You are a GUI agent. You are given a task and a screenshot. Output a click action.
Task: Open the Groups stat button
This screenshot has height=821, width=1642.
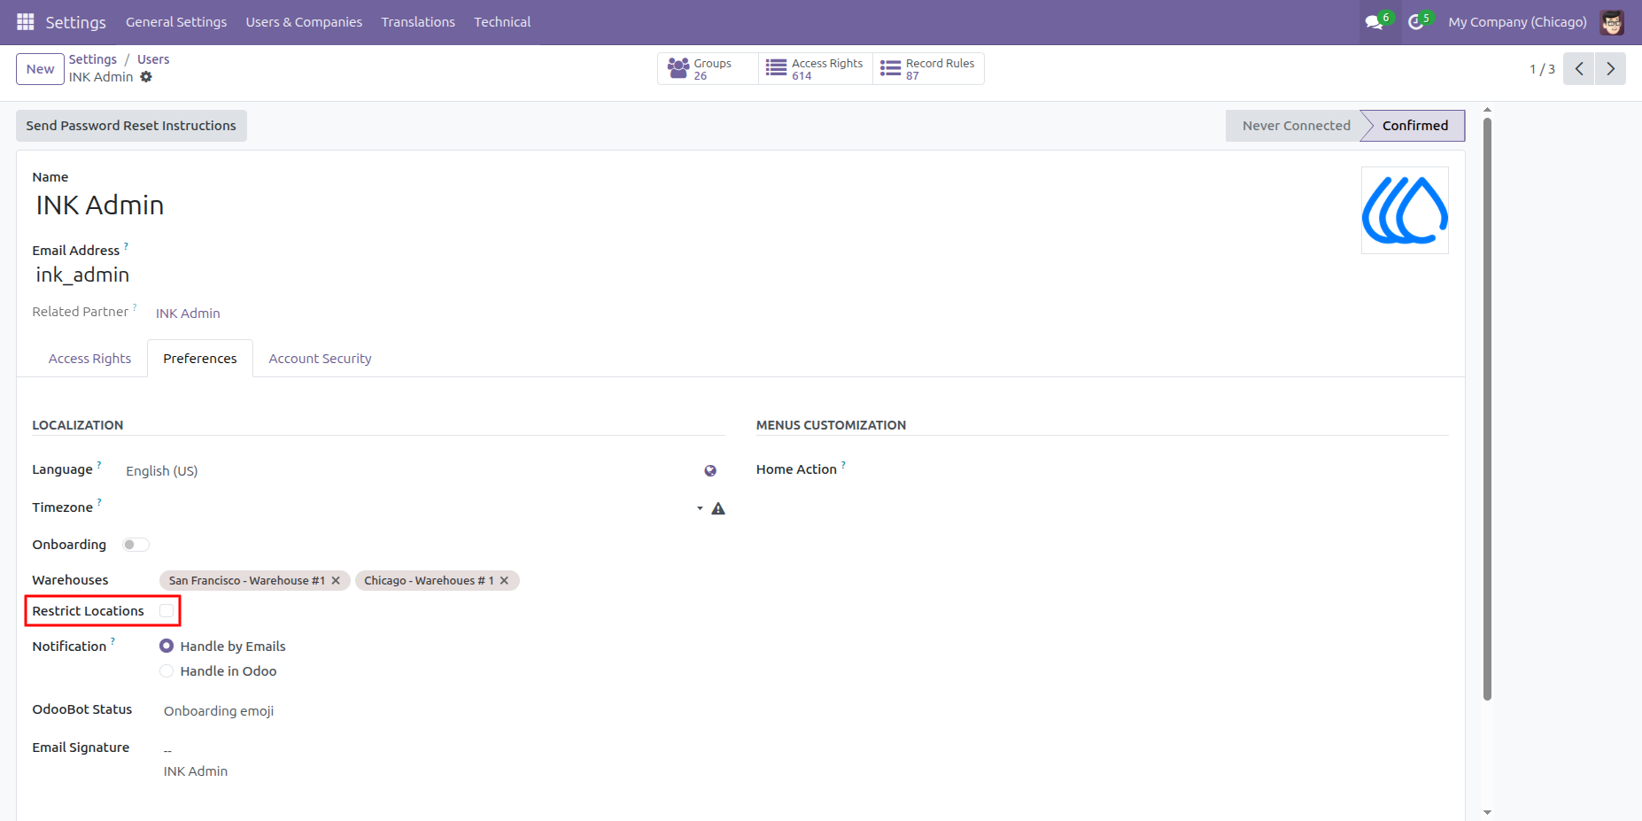coord(708,69)
